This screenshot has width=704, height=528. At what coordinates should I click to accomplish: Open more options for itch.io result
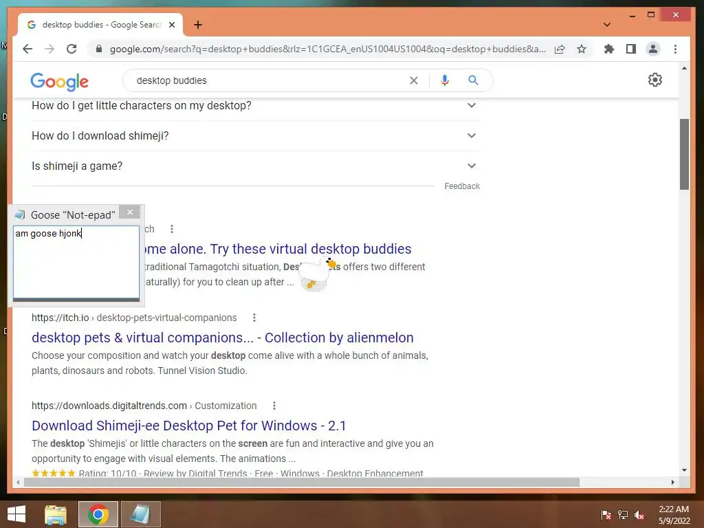(254, 318)
